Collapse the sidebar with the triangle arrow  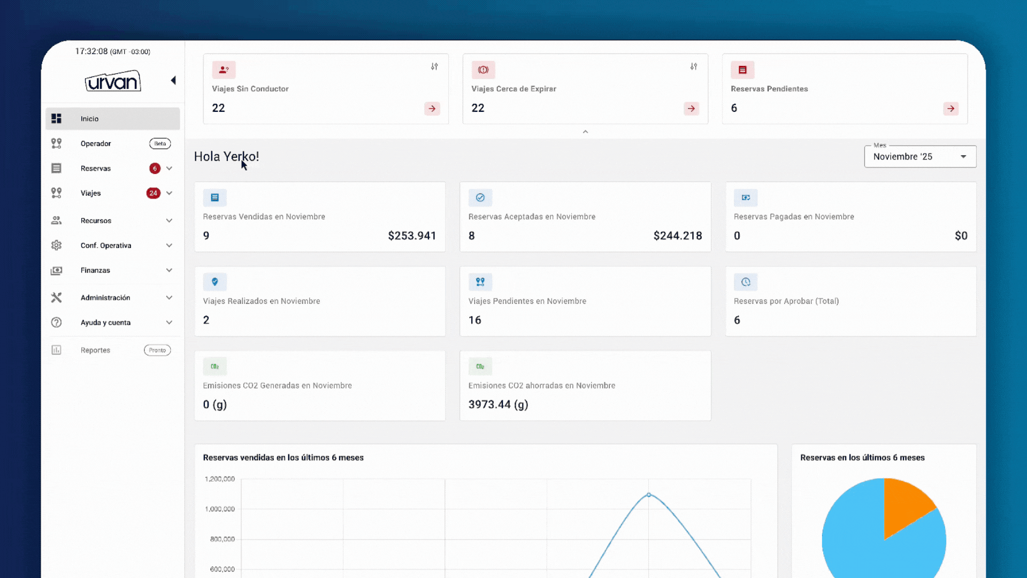coord(173,80)
